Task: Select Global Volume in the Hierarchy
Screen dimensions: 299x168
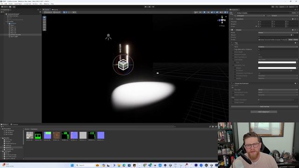Action: (15, 35)
